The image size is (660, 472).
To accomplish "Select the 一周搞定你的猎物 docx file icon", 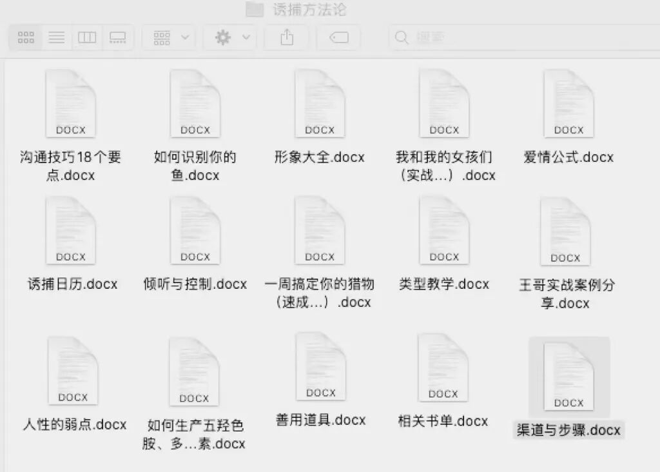I will coord(320,230).
